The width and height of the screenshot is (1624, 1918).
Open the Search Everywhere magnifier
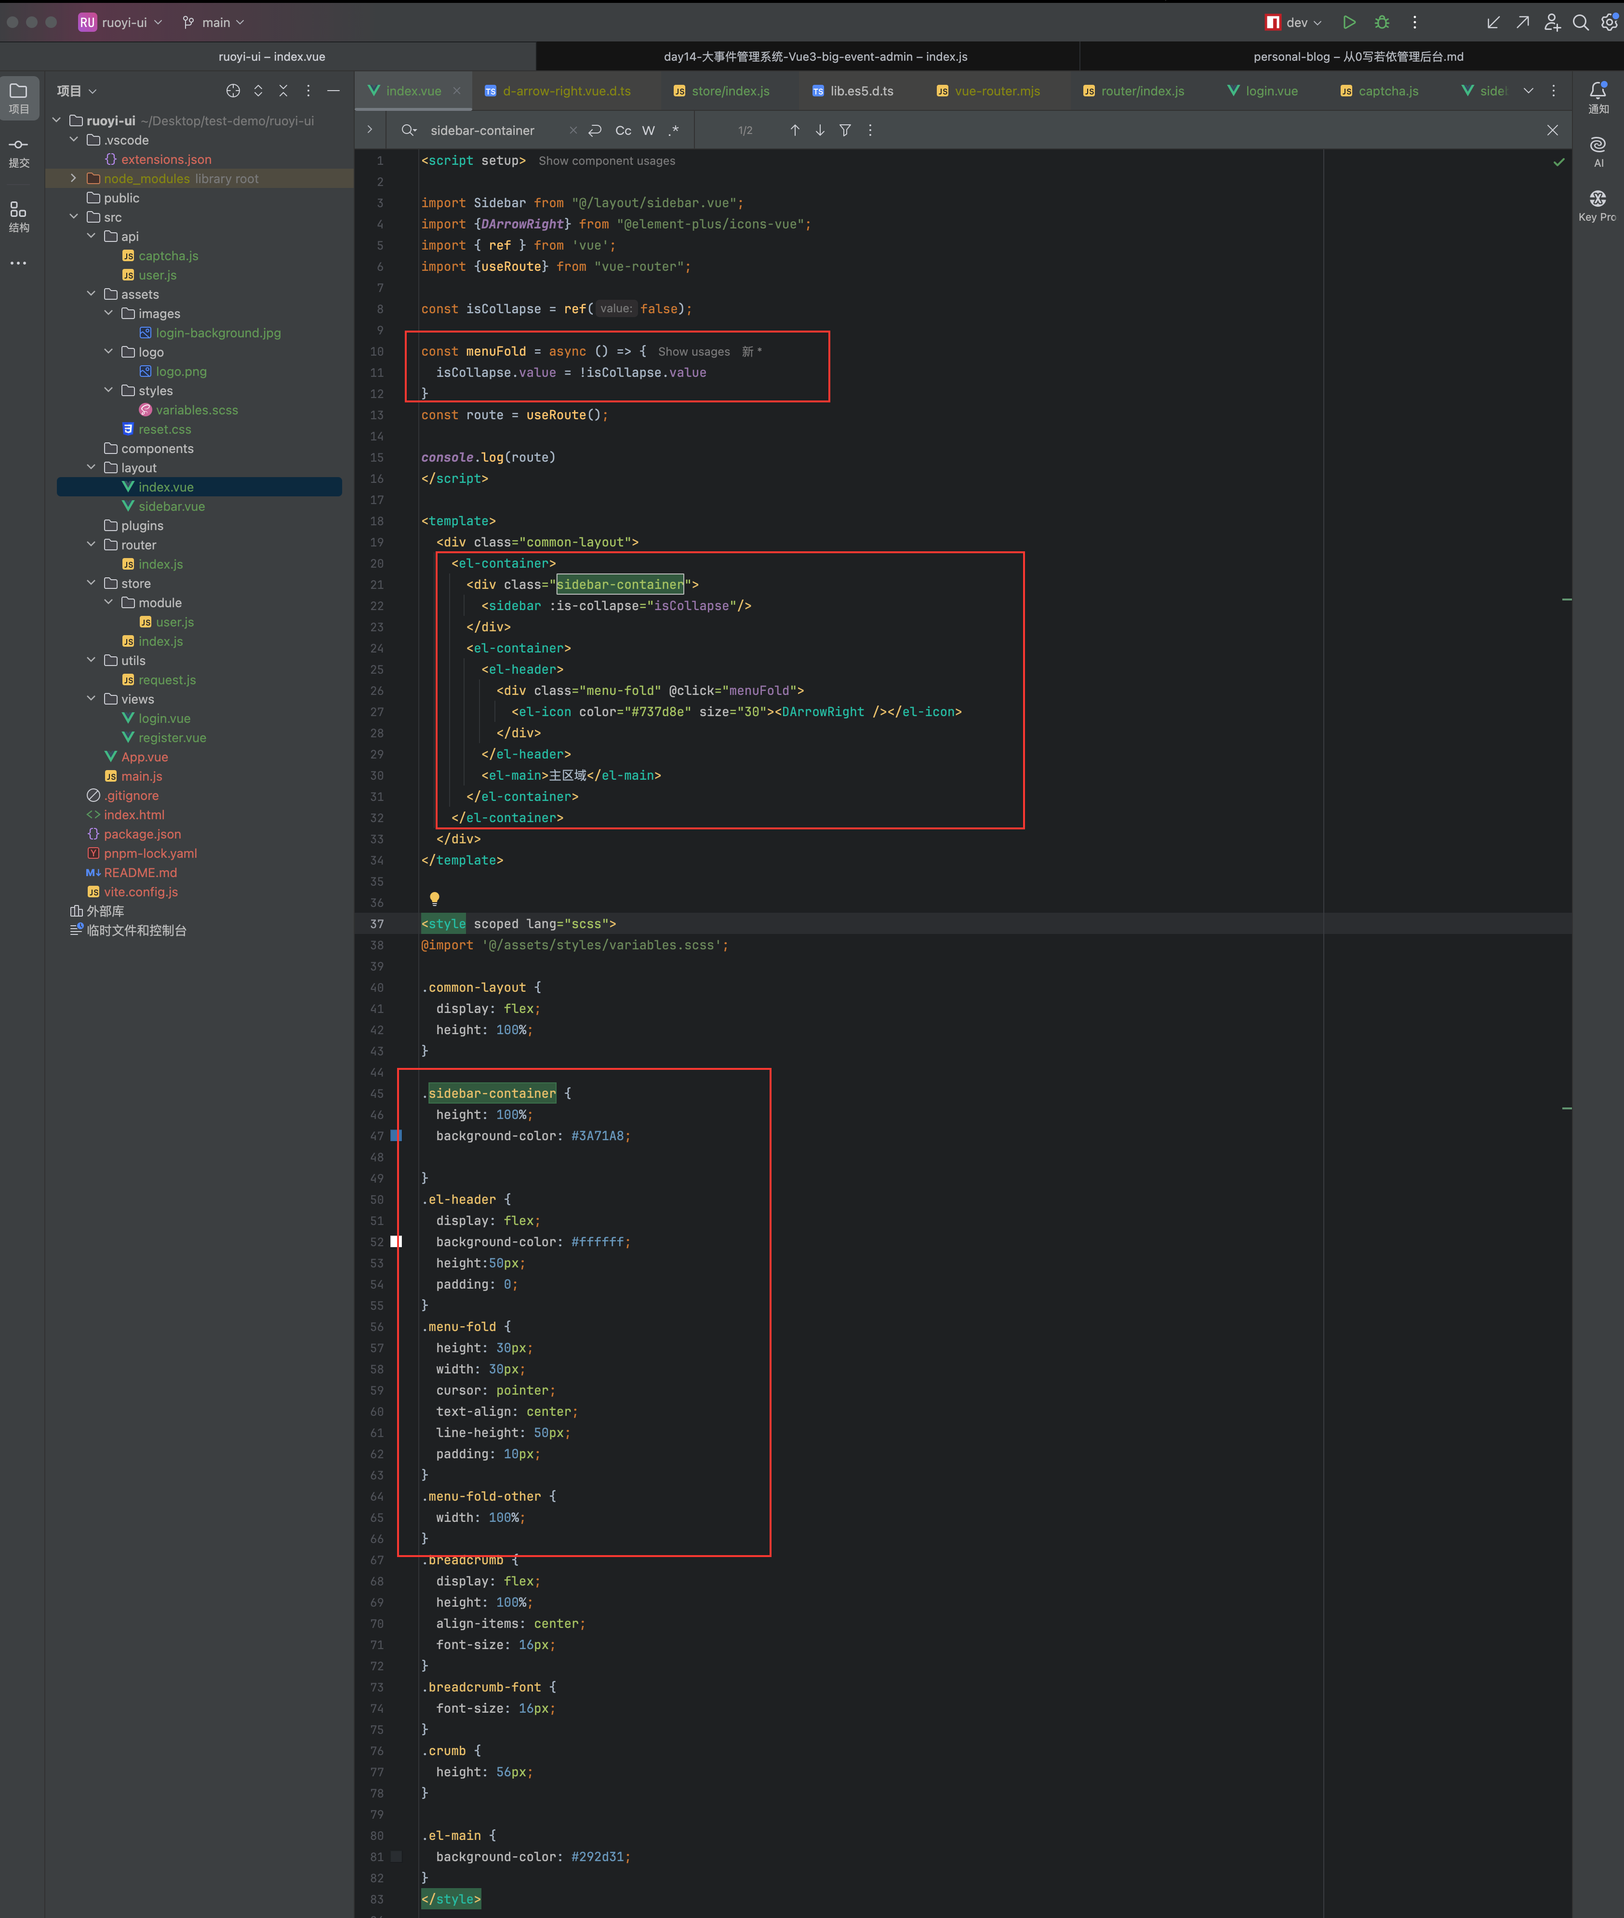(x=1581, y=22)
